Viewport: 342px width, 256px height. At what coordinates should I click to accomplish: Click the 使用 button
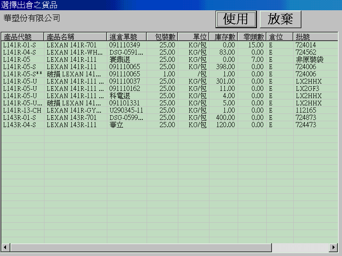coord(236,19)
